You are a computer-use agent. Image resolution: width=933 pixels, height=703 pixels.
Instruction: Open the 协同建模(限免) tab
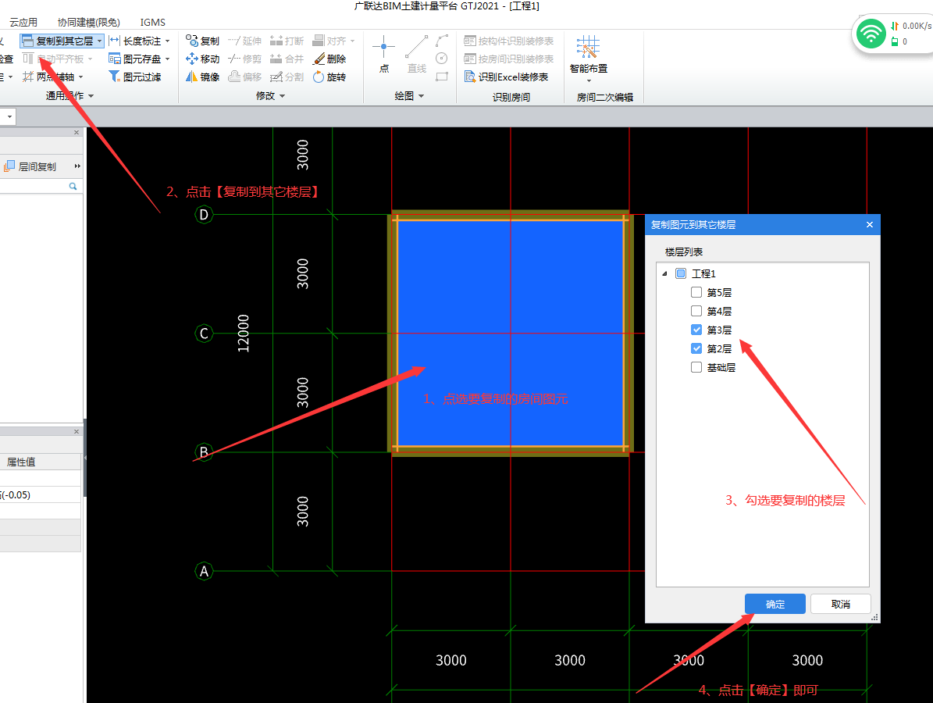[89, 22]
